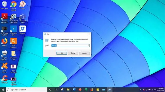Select the Microsoft Teams shortcut
This screenshot has height=92, width=165.
point(23,18)
